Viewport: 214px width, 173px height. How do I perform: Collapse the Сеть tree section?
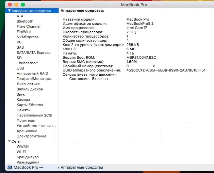coord(9,141)
